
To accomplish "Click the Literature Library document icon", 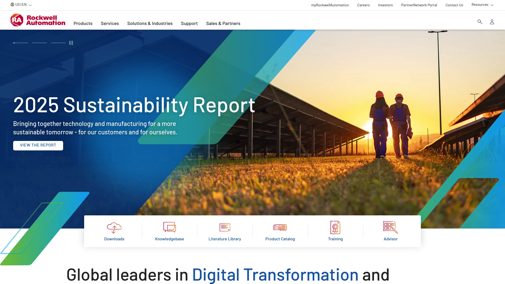I will [x=225, y=227].
